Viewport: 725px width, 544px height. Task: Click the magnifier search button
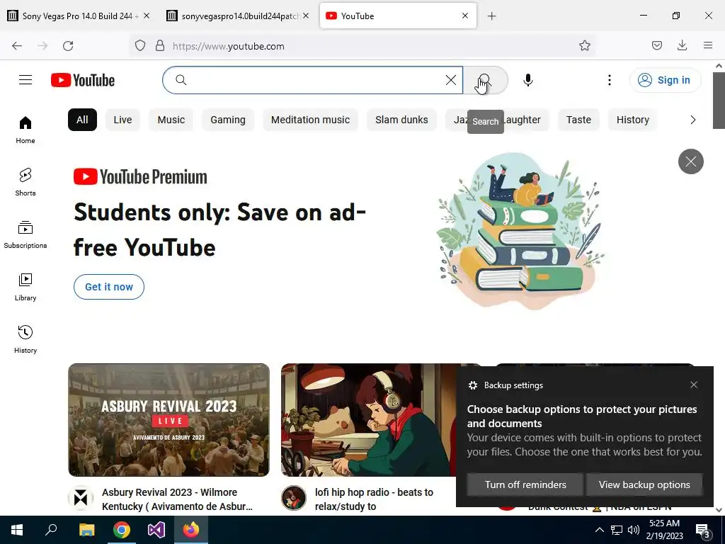(485, 80)
